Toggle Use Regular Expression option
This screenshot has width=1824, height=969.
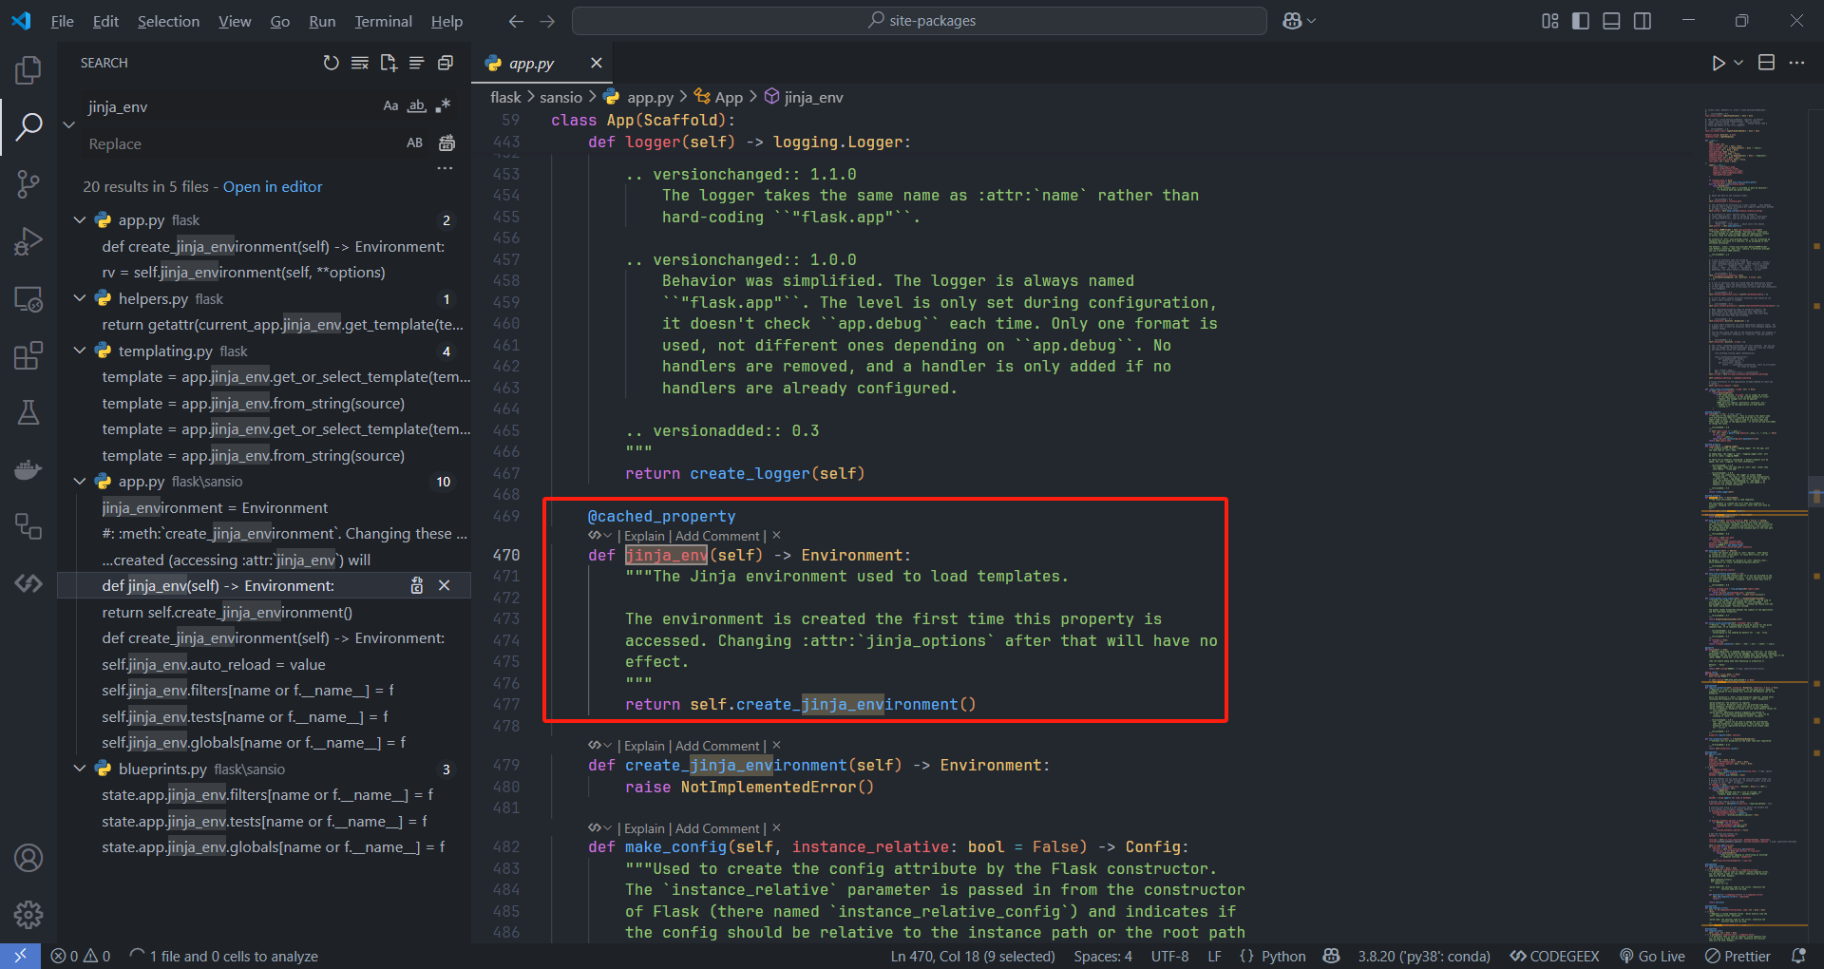tap(443, 106)
